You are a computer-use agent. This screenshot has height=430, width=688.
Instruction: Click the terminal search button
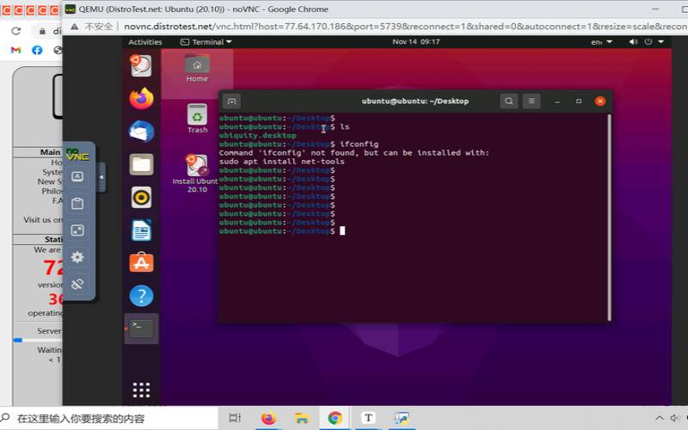click(508, 101)
